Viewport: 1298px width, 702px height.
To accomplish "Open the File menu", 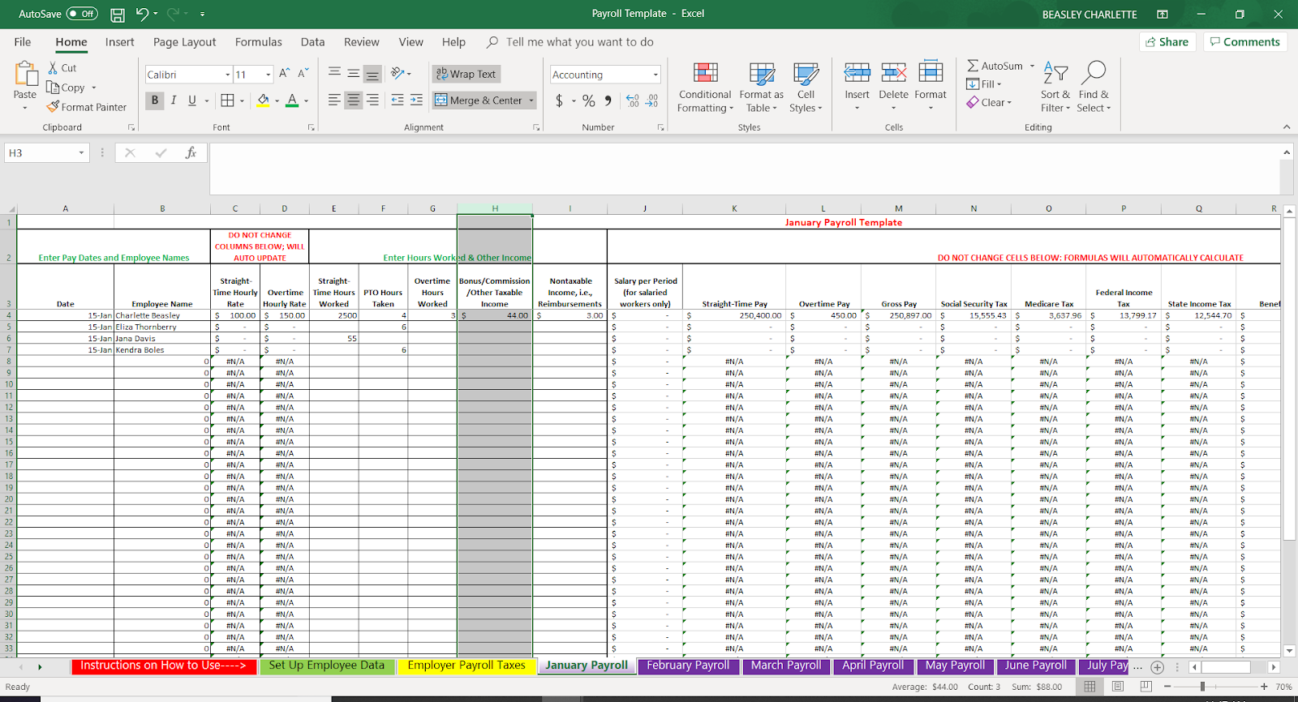I will (x=23, y=42).
